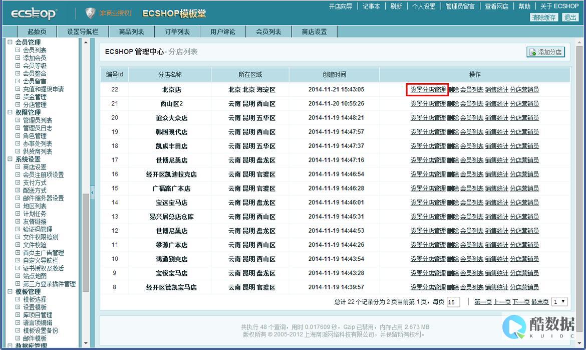This screenshot has width=586, height=350.
Task: Collapse the 权限管理 tree section
Action: 10,112
